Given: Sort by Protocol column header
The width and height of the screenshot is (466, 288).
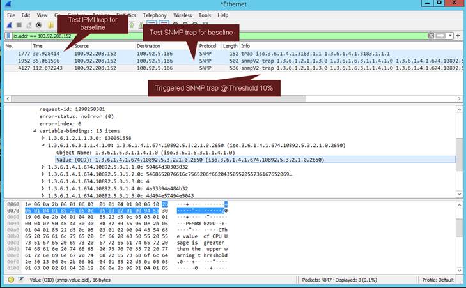Looking at the screenshot, I should [x=210, y=46].
